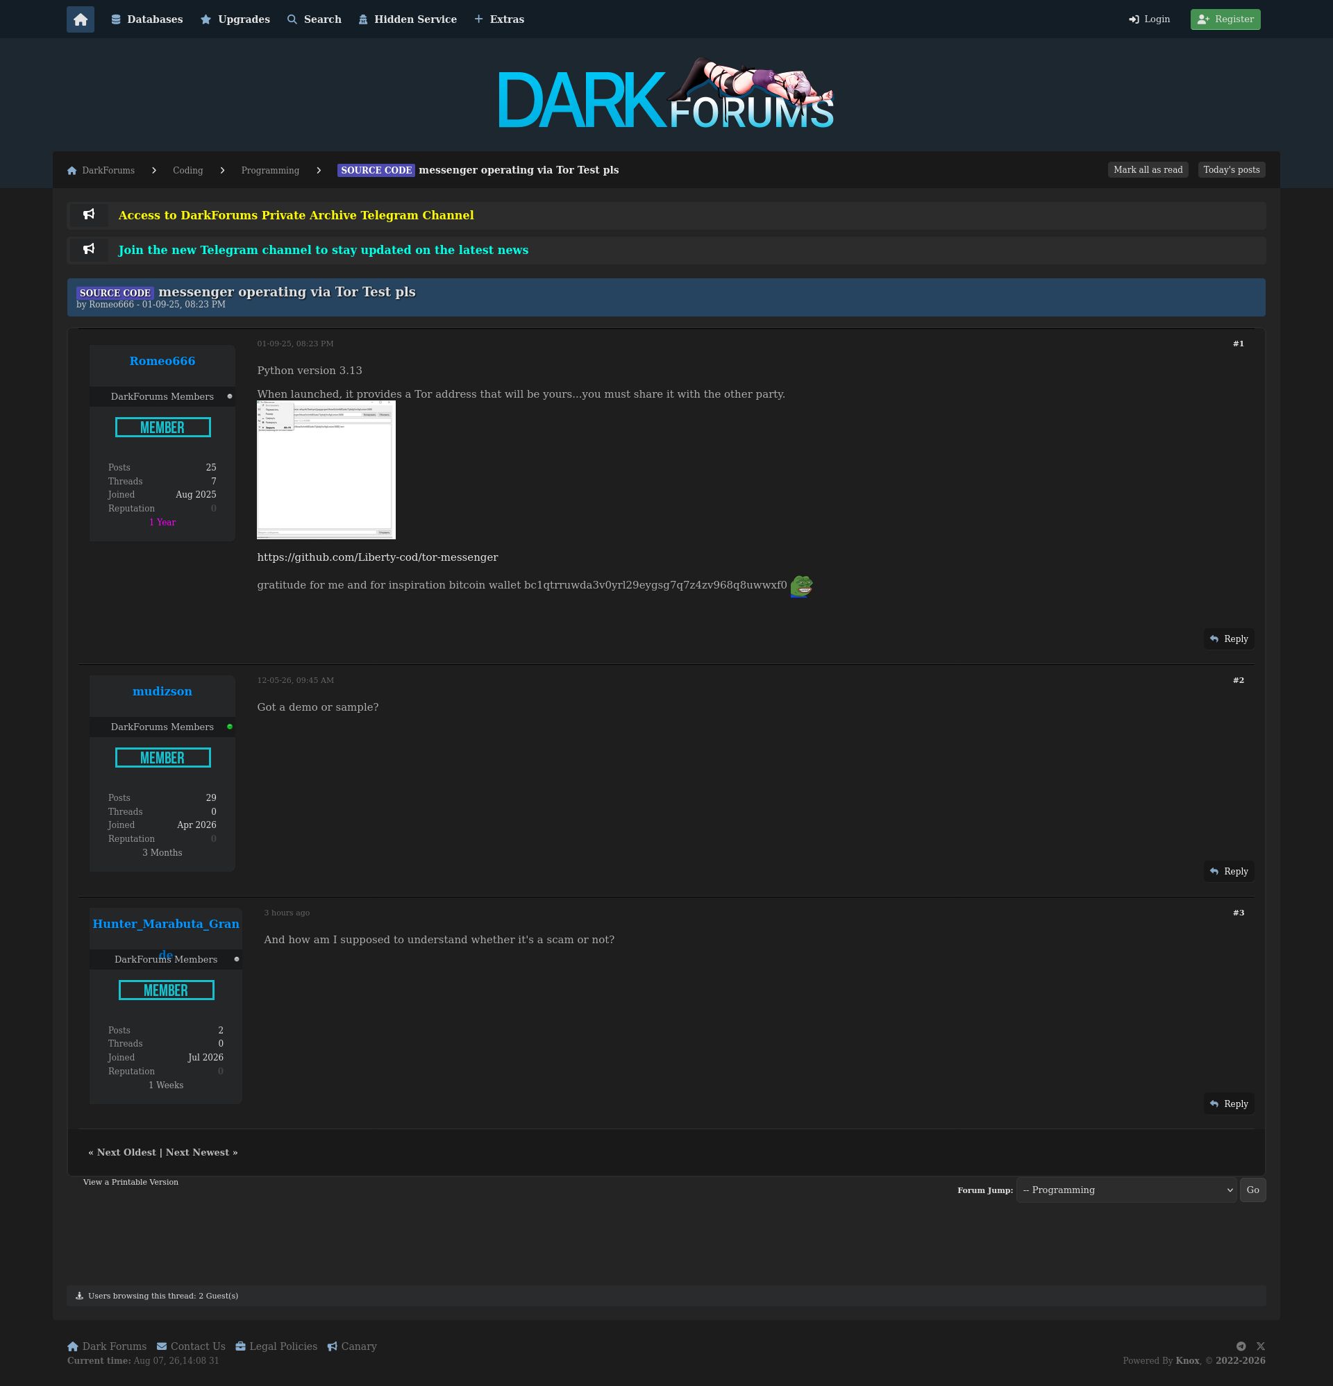1333x1386 pixels.
Task: Open the Databases menu
Action: (147, 19)
